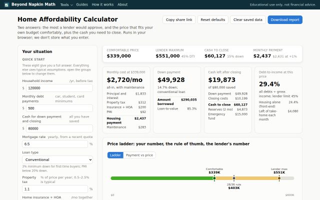This screenshot has width=320, height=200.
Task: Click Principal and interest $1,833 row
Action: [x=126, y=95]
